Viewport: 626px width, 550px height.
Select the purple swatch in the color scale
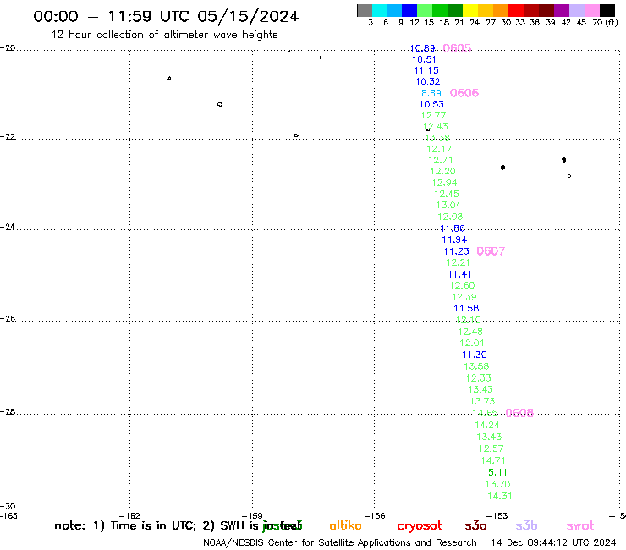point(562,10)
